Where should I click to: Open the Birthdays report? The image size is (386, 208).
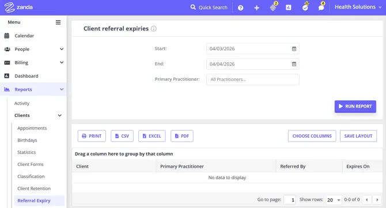pos(27,141)
